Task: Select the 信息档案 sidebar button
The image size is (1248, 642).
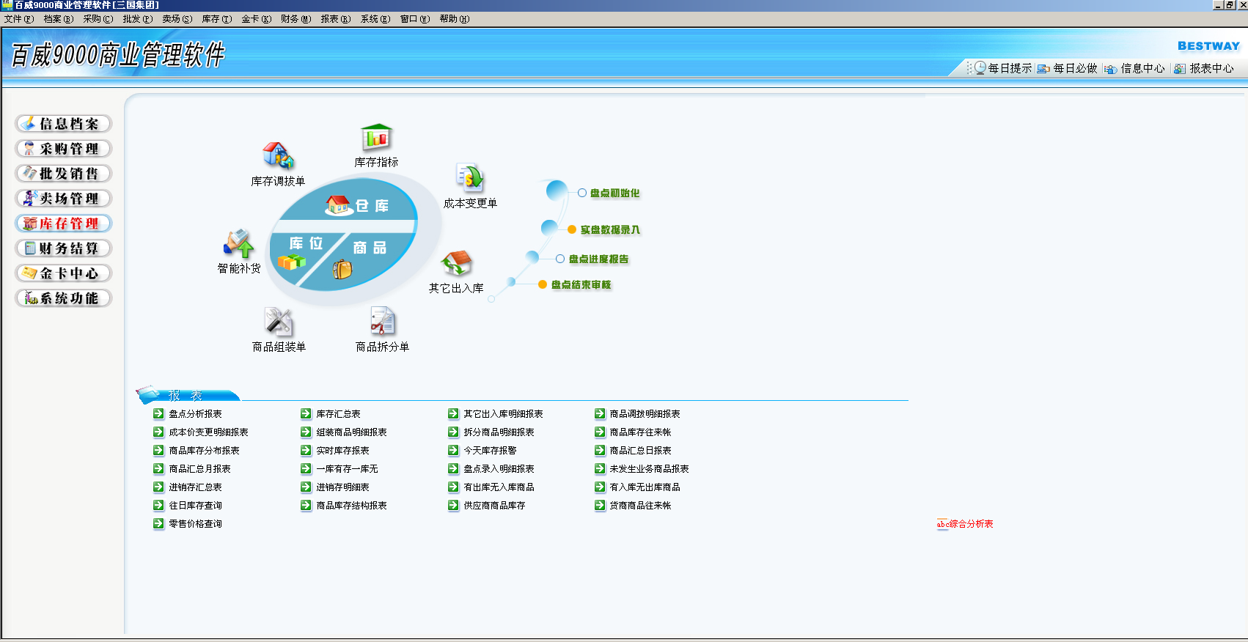Action: tap(64, 124)
